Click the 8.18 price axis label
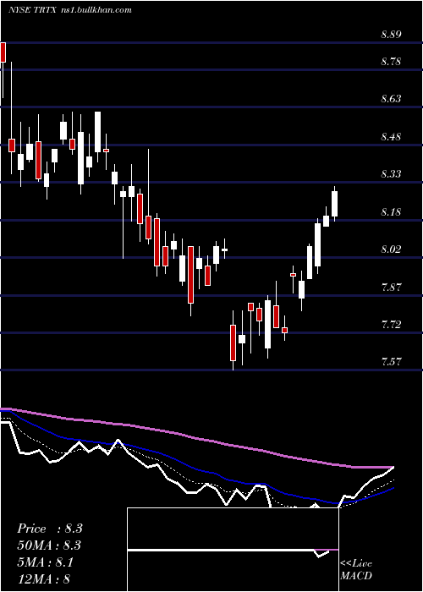 tap(391, 211)
